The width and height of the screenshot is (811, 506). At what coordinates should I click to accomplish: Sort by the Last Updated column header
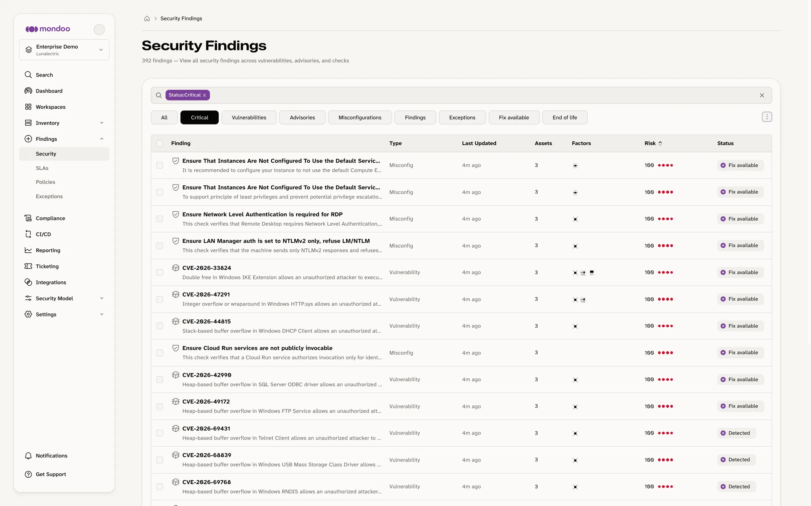[479, 143]
